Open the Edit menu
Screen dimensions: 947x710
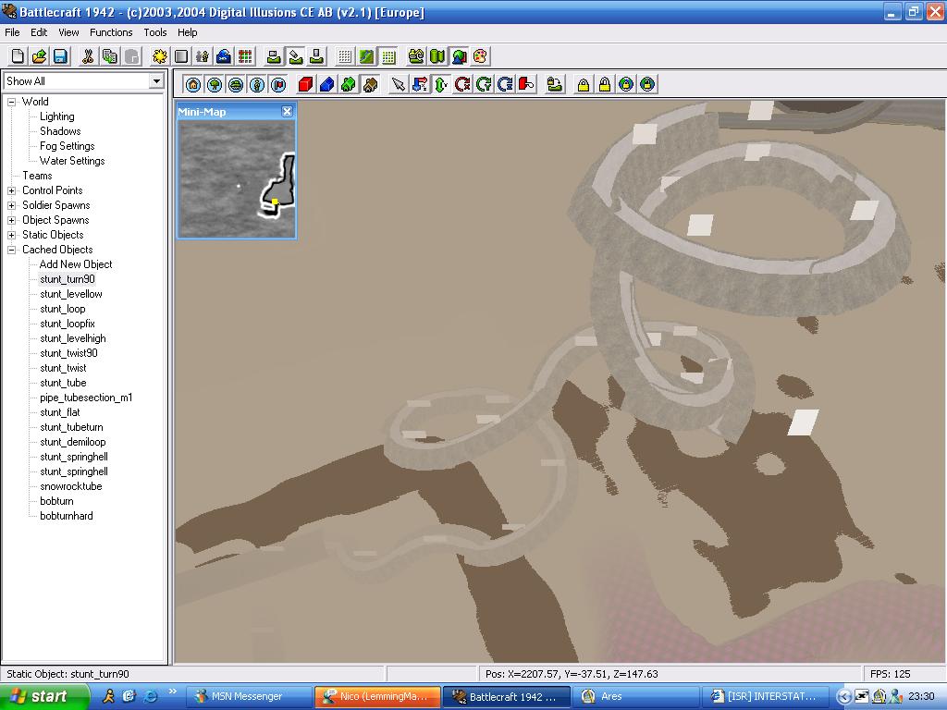(39, 32)
